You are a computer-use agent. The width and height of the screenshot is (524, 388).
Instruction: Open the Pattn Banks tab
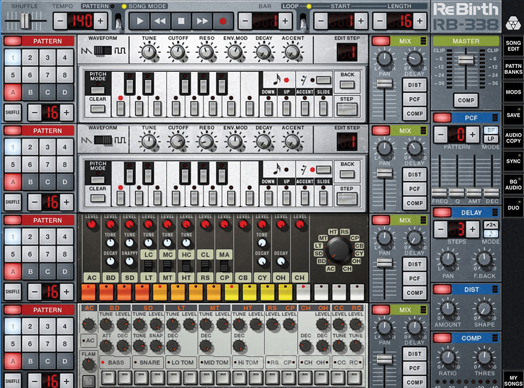513,69
